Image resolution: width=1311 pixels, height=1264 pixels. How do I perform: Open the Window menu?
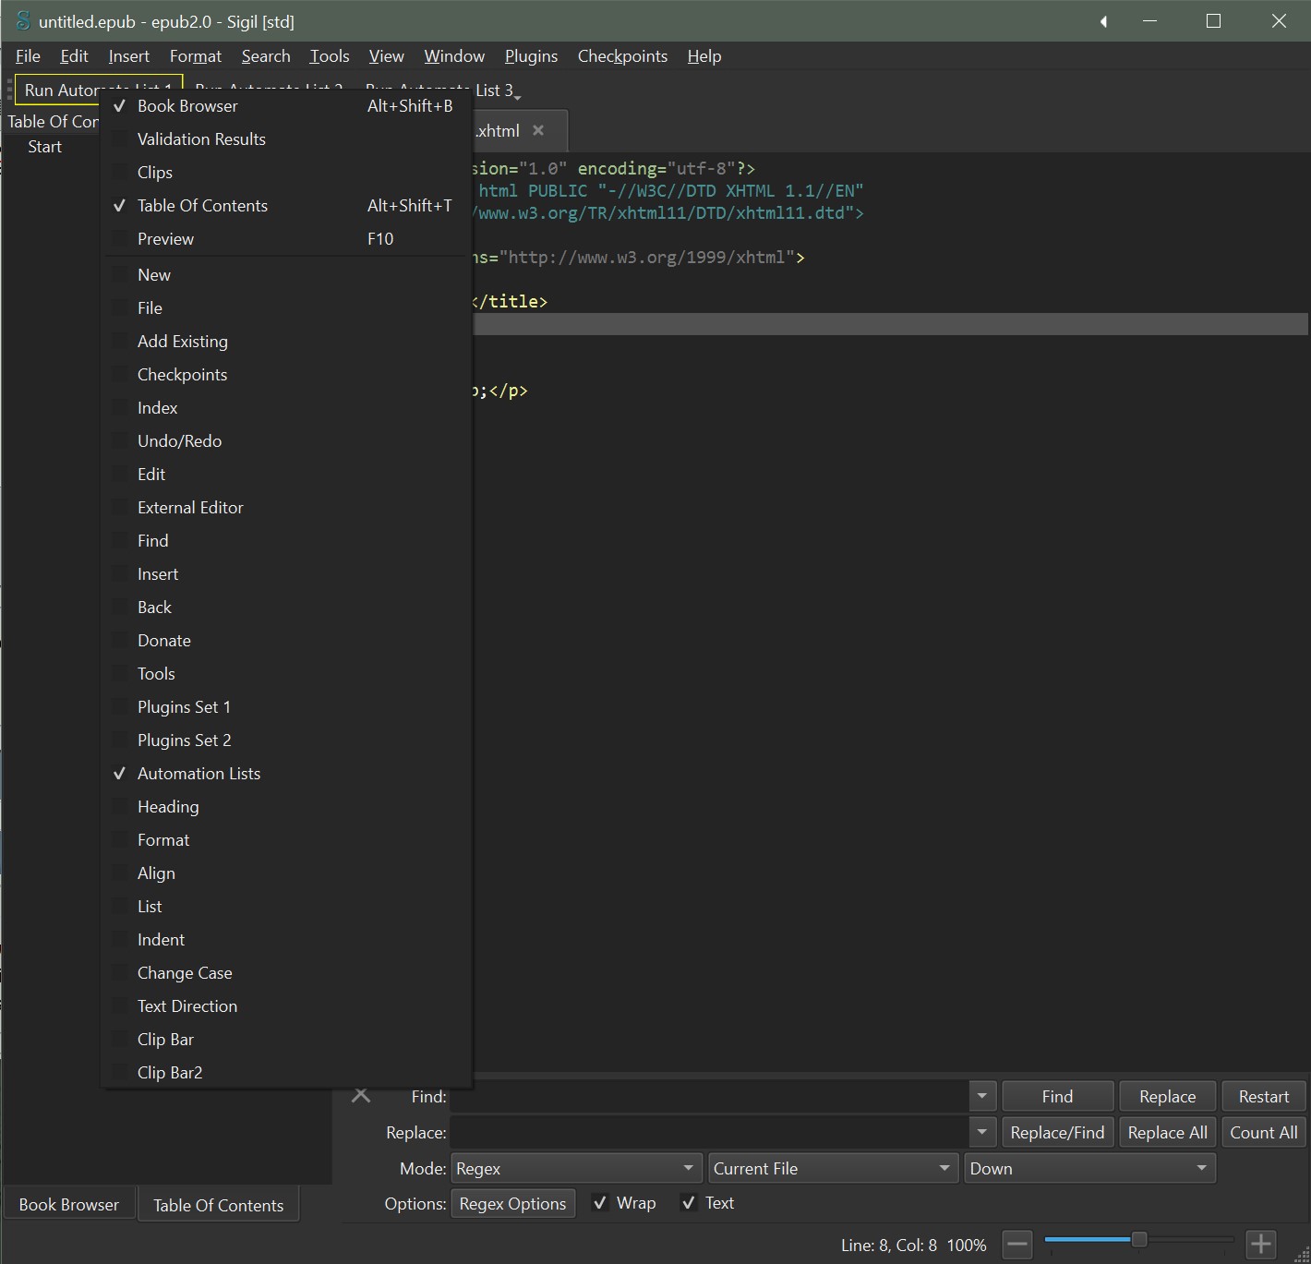coord(454,56)
